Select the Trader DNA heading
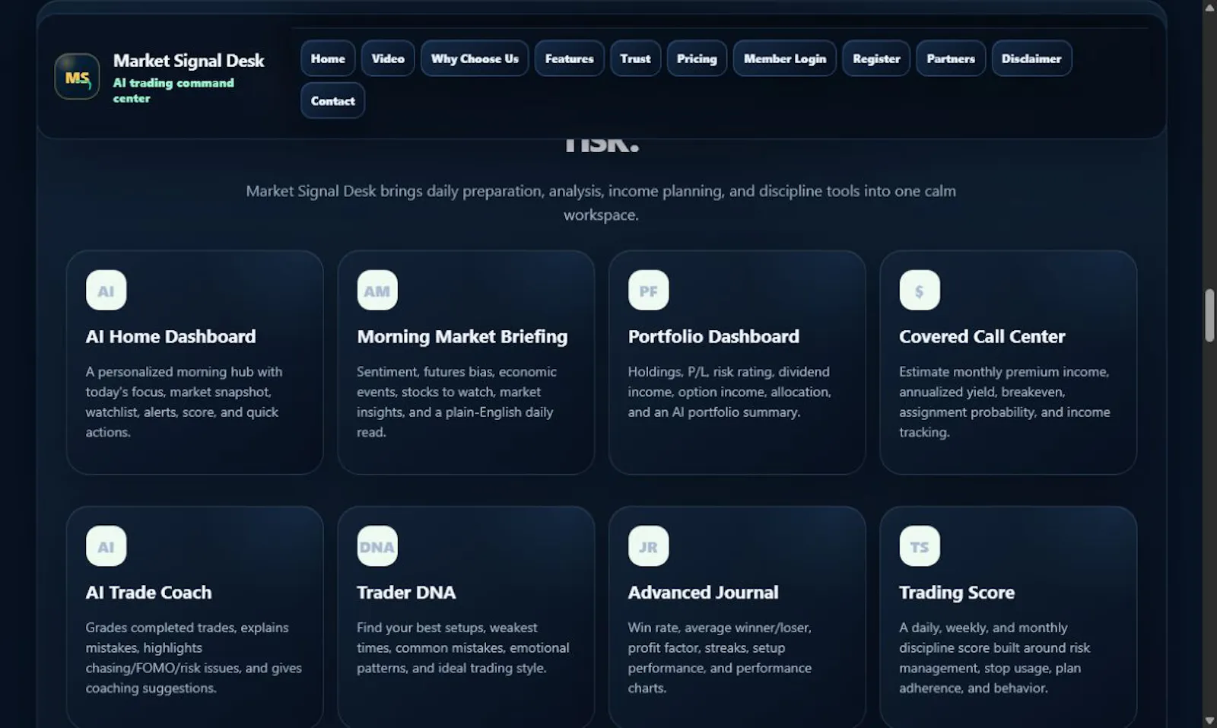Image resolution: width=1217 pixels, height=728 pixels. click(x=406, y=592)
